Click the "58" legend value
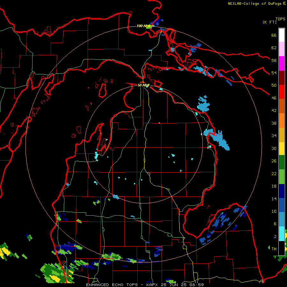287x287 pixels. click(274, 60)
